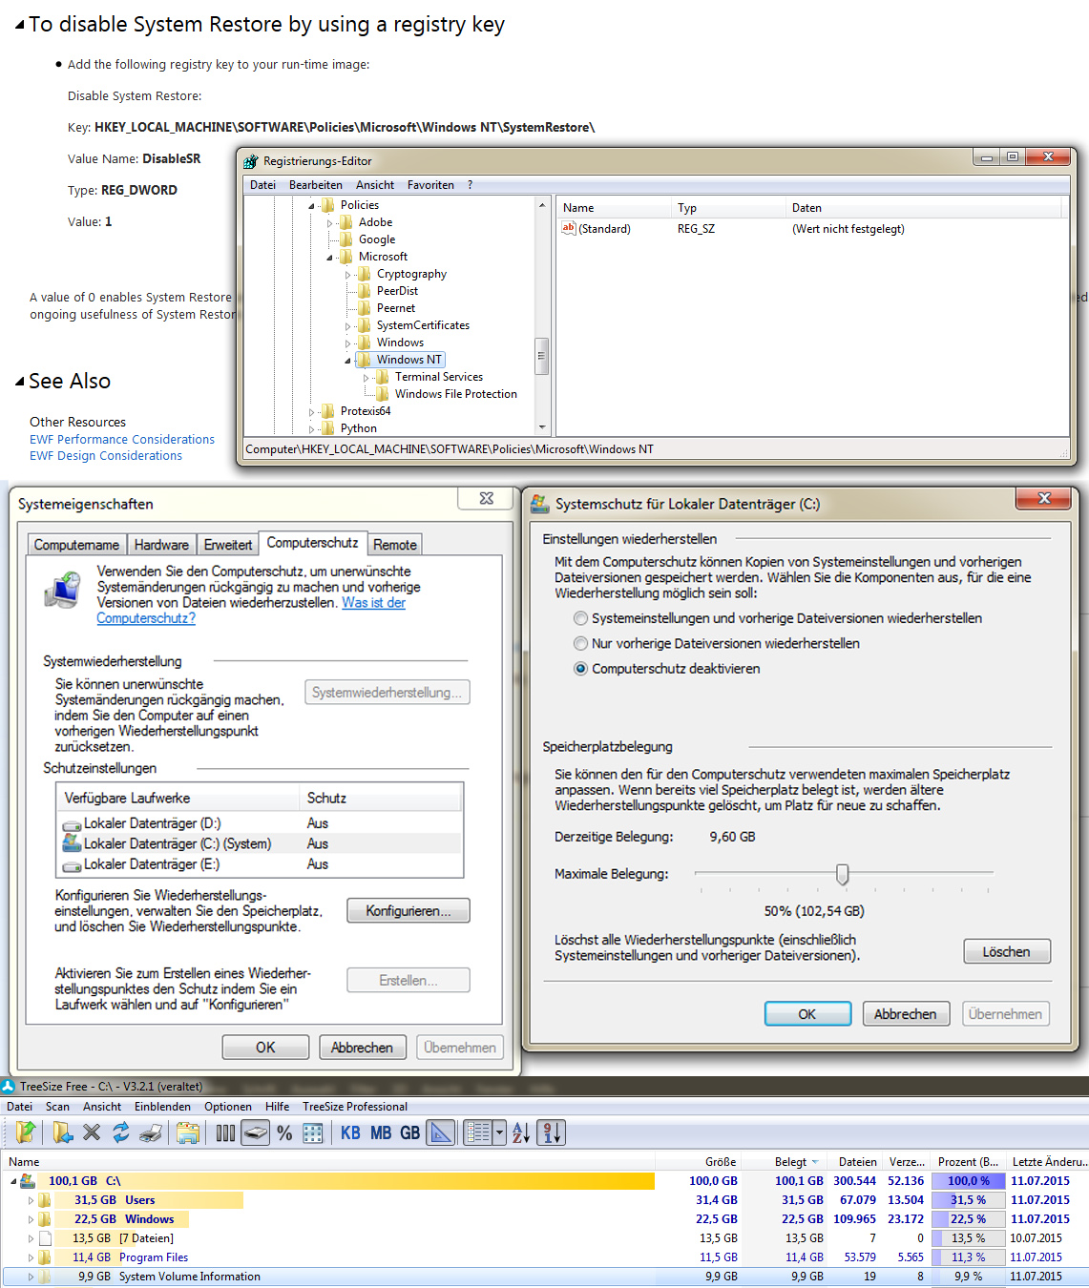The width and height of the screenshot is (1089, 1288).
Task: Open 'EWF Design Considerations' link
Action: pyautogui.click(x=106, y=456)
